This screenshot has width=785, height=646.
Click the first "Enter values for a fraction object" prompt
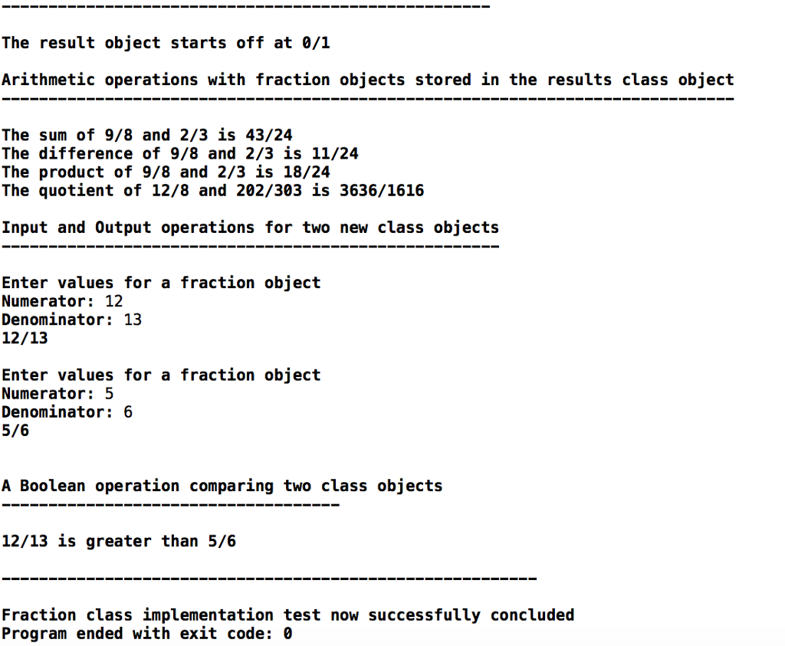coord(161,283)
